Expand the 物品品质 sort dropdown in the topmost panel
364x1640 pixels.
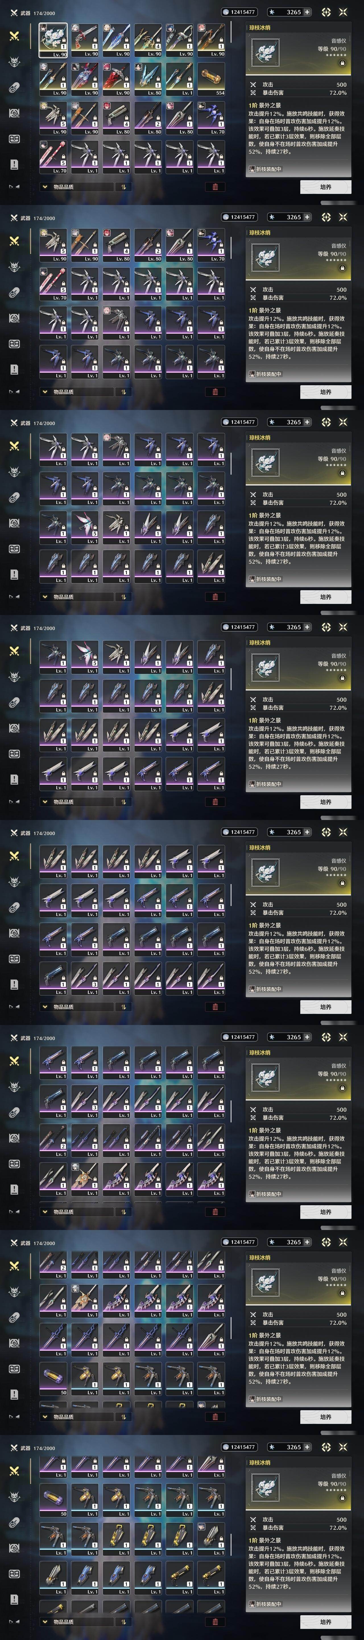click(76, 186)
